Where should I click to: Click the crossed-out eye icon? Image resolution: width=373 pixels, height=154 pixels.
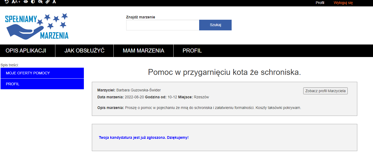[x=40, y=2]
